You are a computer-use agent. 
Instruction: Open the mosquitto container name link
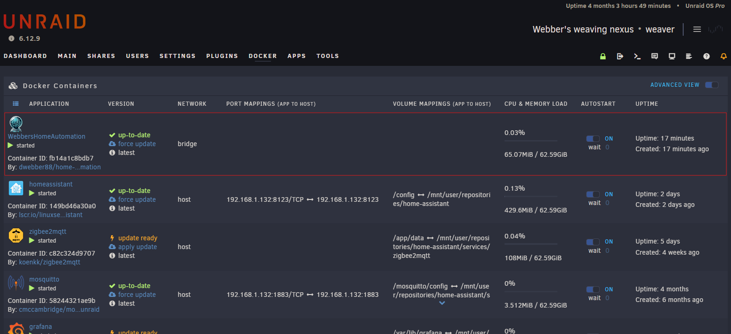[44, 279]
